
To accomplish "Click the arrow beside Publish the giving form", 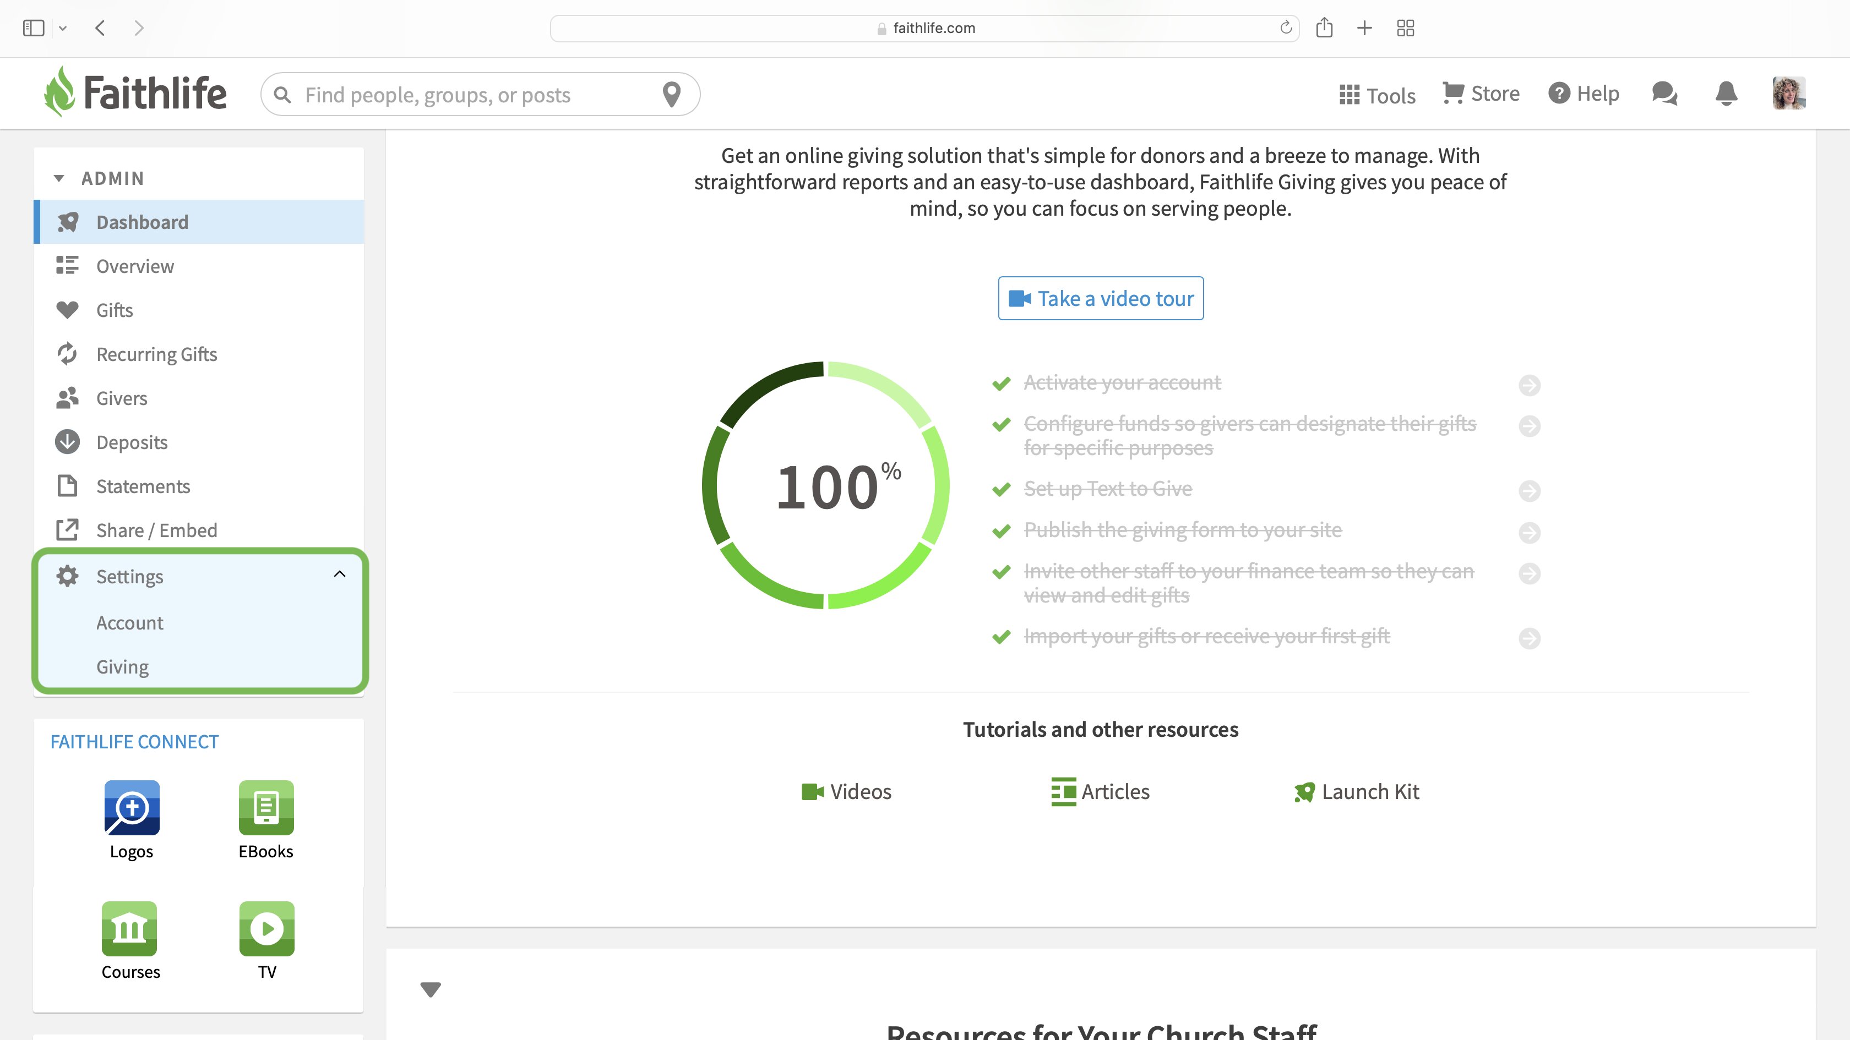I will coord(1529,532).
